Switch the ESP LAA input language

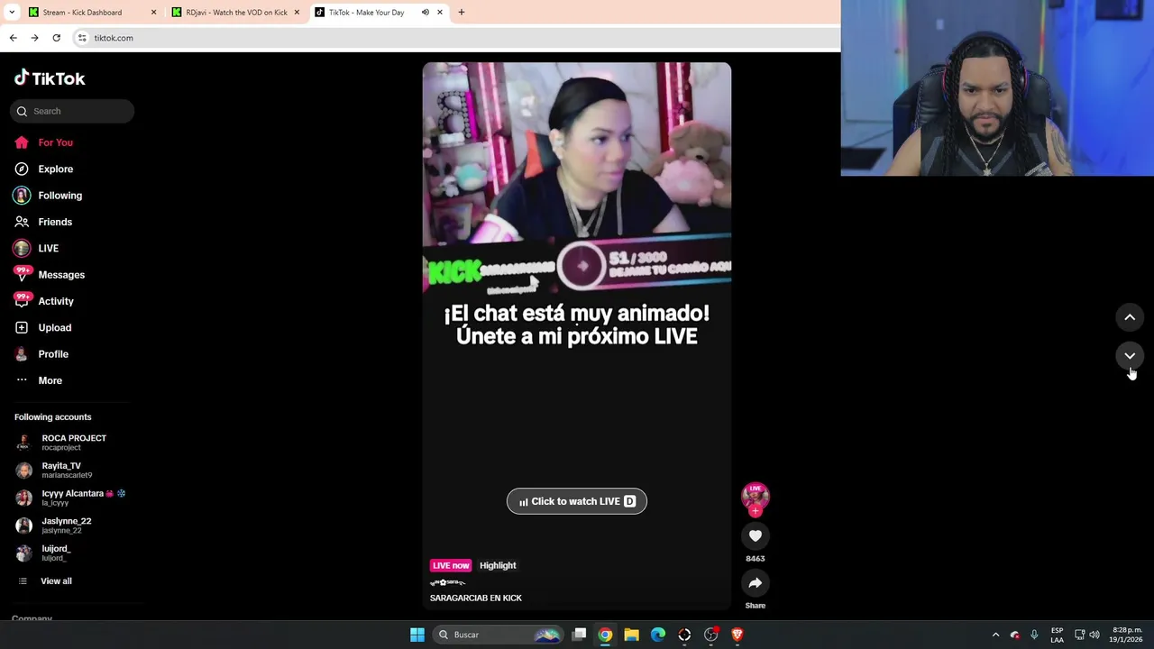coord(1057,635)
